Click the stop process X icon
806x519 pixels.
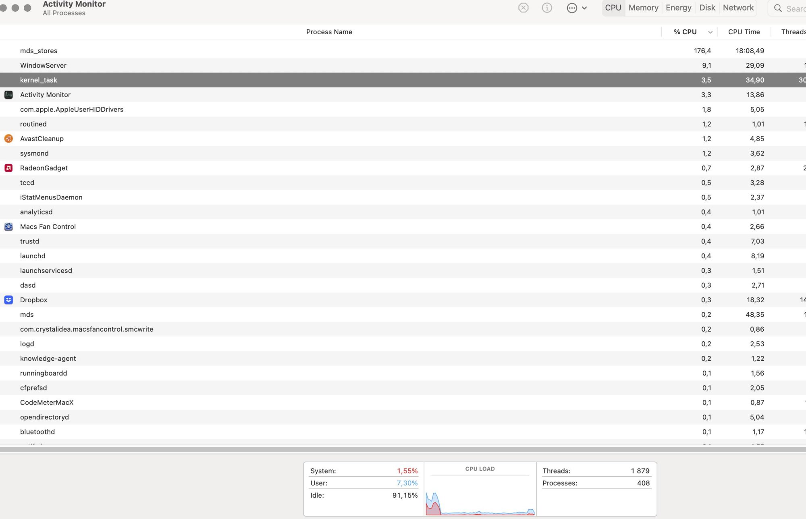[523, 8]
